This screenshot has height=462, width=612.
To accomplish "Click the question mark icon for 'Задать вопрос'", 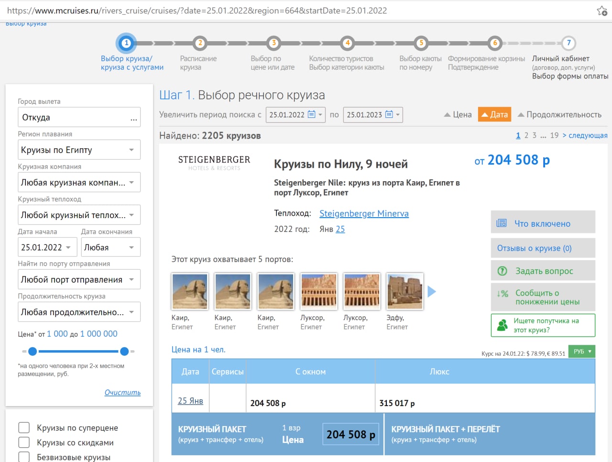I will point(503,271).
